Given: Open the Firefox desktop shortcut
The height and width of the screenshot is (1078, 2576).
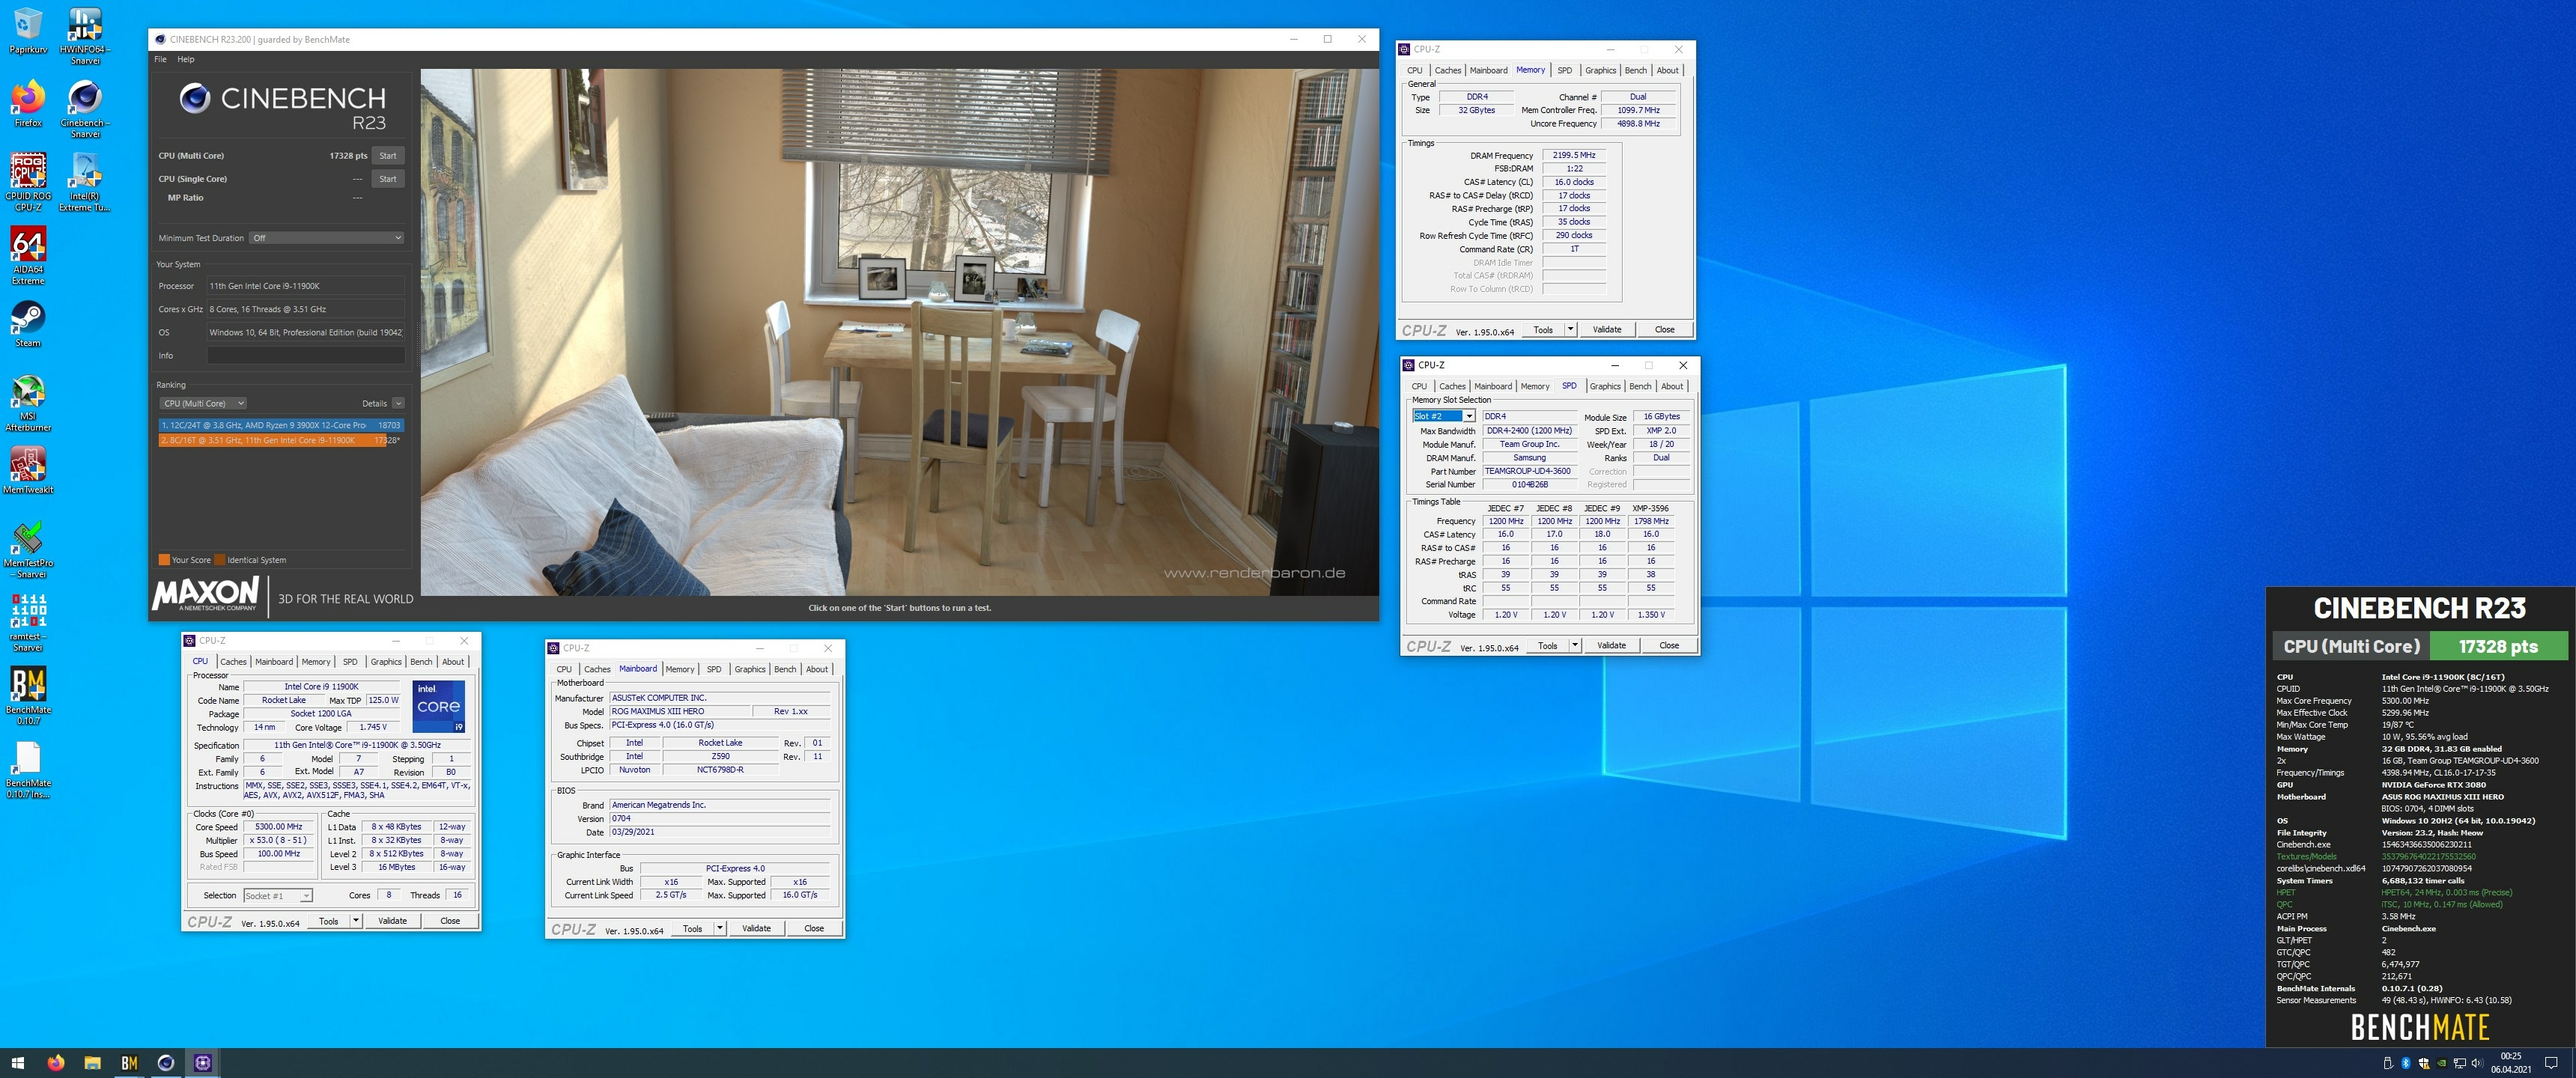Looking at the screenshot, I should [x=28, y=104].
